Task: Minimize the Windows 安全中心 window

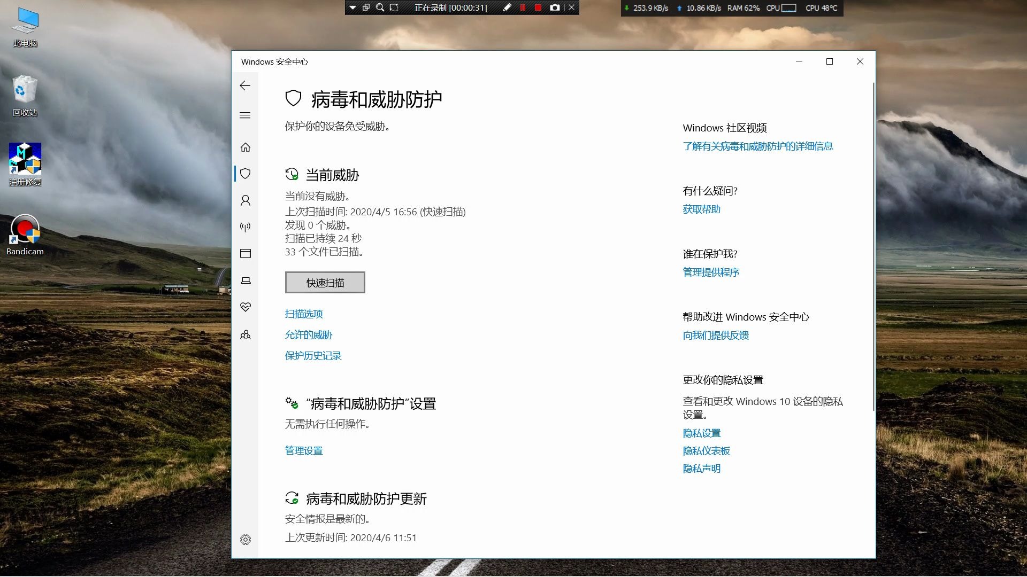Action: click(799, 61)
